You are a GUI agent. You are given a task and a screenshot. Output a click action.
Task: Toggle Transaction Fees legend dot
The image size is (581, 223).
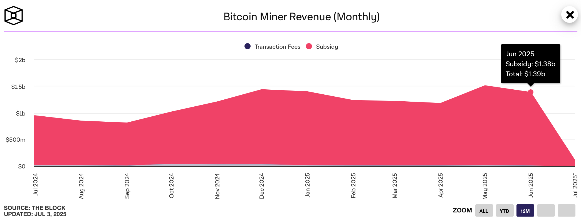[247, 46]
